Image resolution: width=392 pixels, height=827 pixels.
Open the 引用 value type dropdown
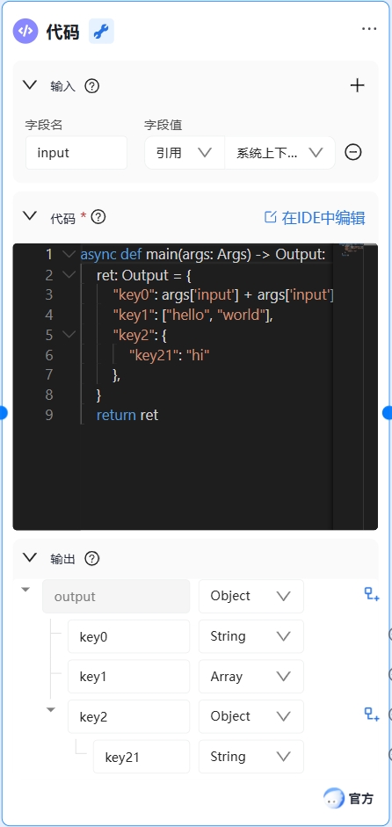click(x=185, y=152)
